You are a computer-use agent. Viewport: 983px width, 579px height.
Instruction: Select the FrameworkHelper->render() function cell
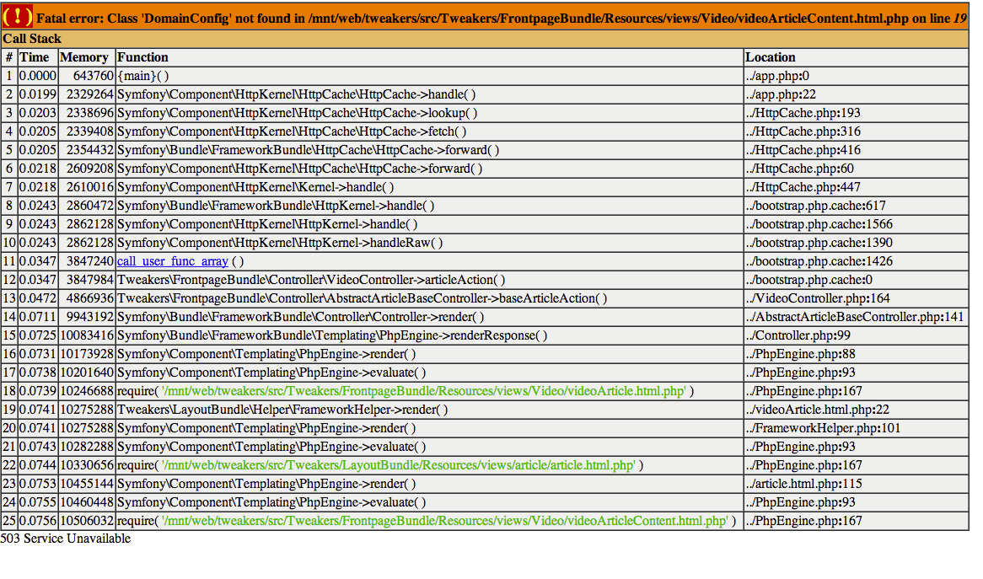coord(429,410)
